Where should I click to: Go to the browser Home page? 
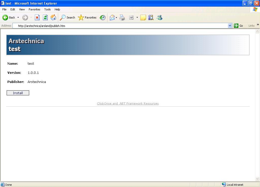pyautogui.click(x=53, y=18)
